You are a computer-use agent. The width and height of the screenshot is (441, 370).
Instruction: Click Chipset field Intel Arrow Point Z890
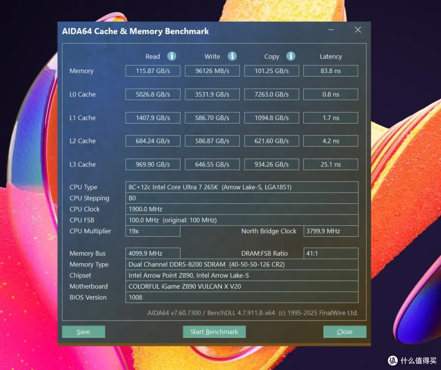coord(242,276)
